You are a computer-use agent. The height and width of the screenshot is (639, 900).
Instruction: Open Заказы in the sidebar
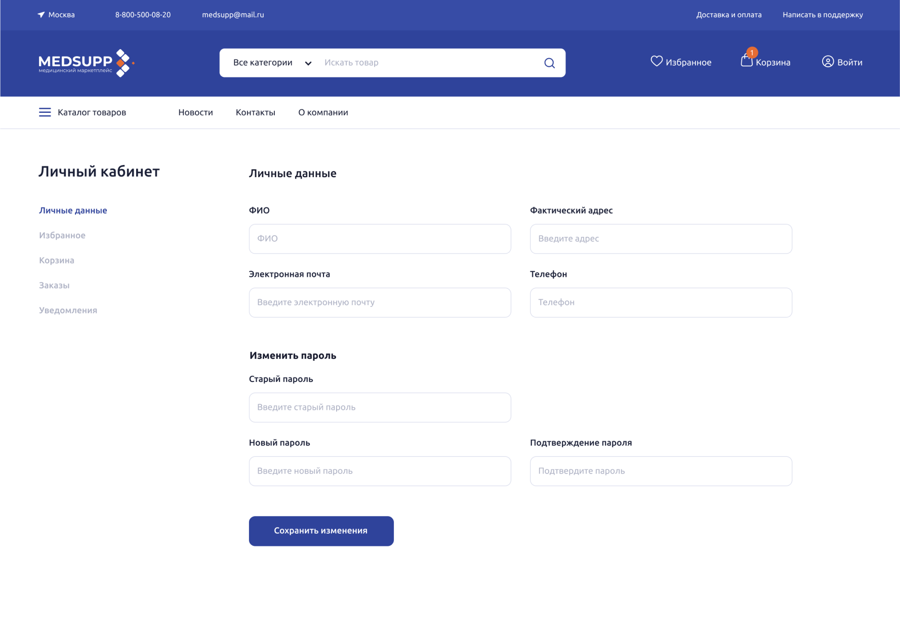(54, 285)
